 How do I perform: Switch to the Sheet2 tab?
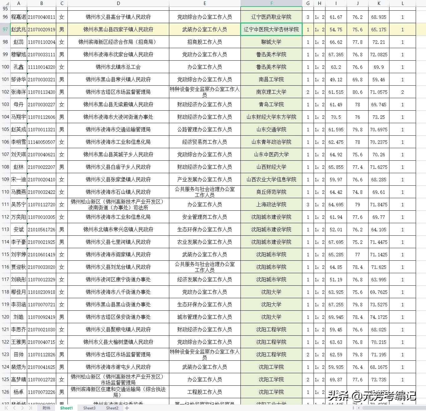click(112, 408)
